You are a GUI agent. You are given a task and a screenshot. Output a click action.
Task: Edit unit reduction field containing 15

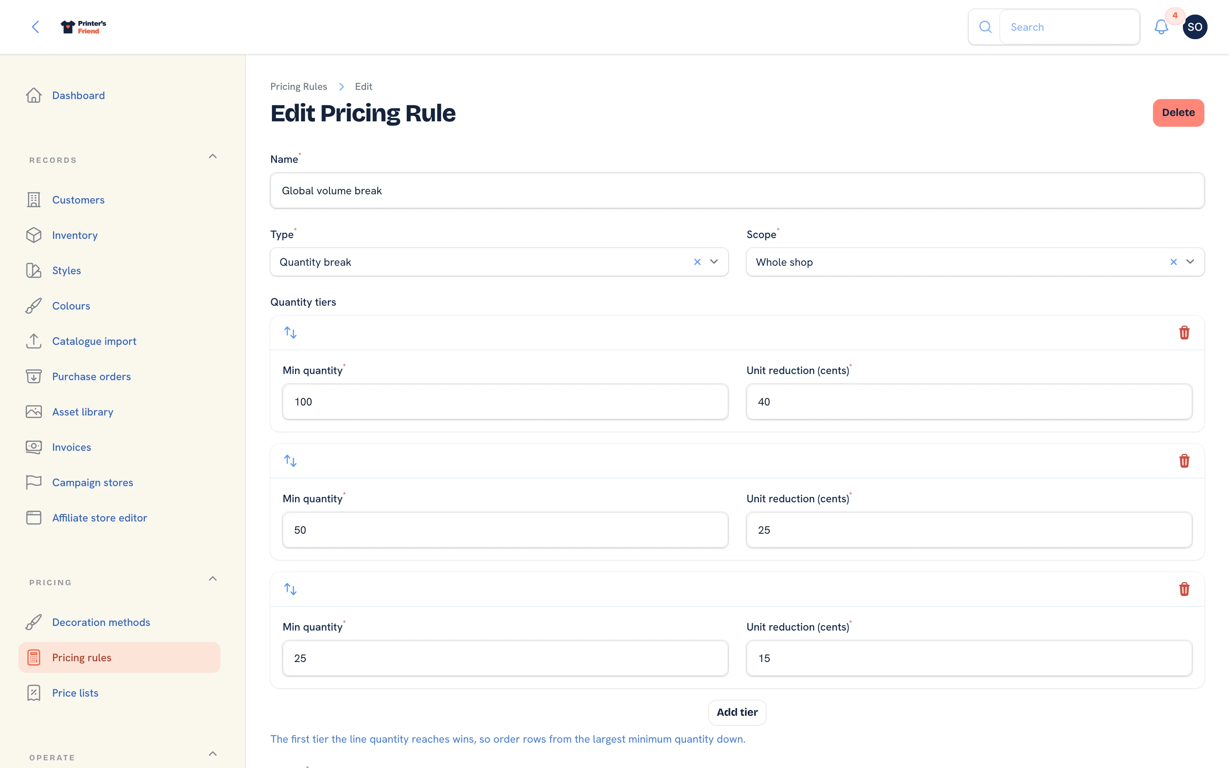coord(969,658)
